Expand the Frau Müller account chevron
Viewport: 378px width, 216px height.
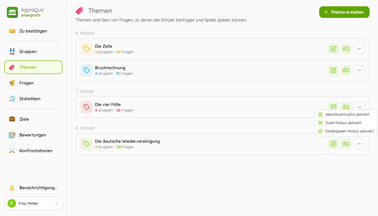click(x=57, y=203)
